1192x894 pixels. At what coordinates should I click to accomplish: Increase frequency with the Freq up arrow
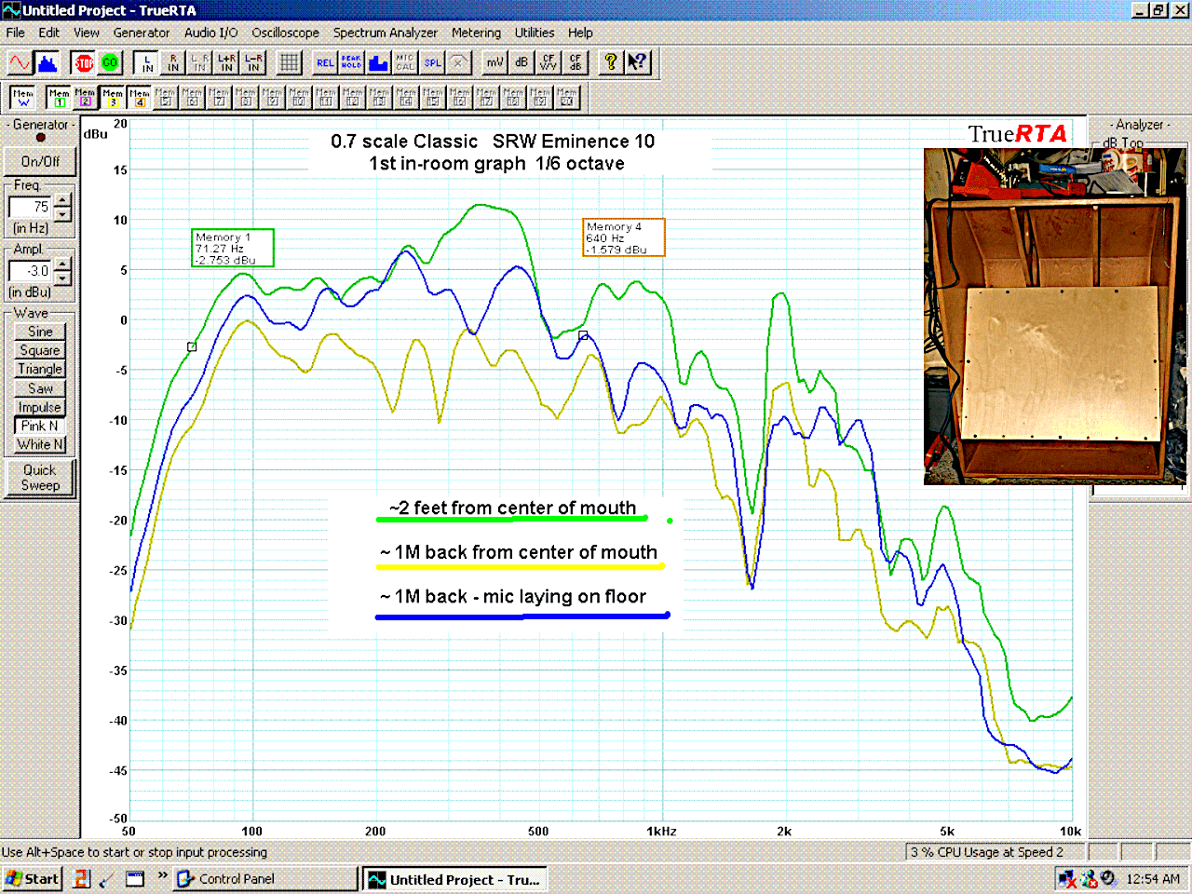pyautogui.click(x=62, y=200)
